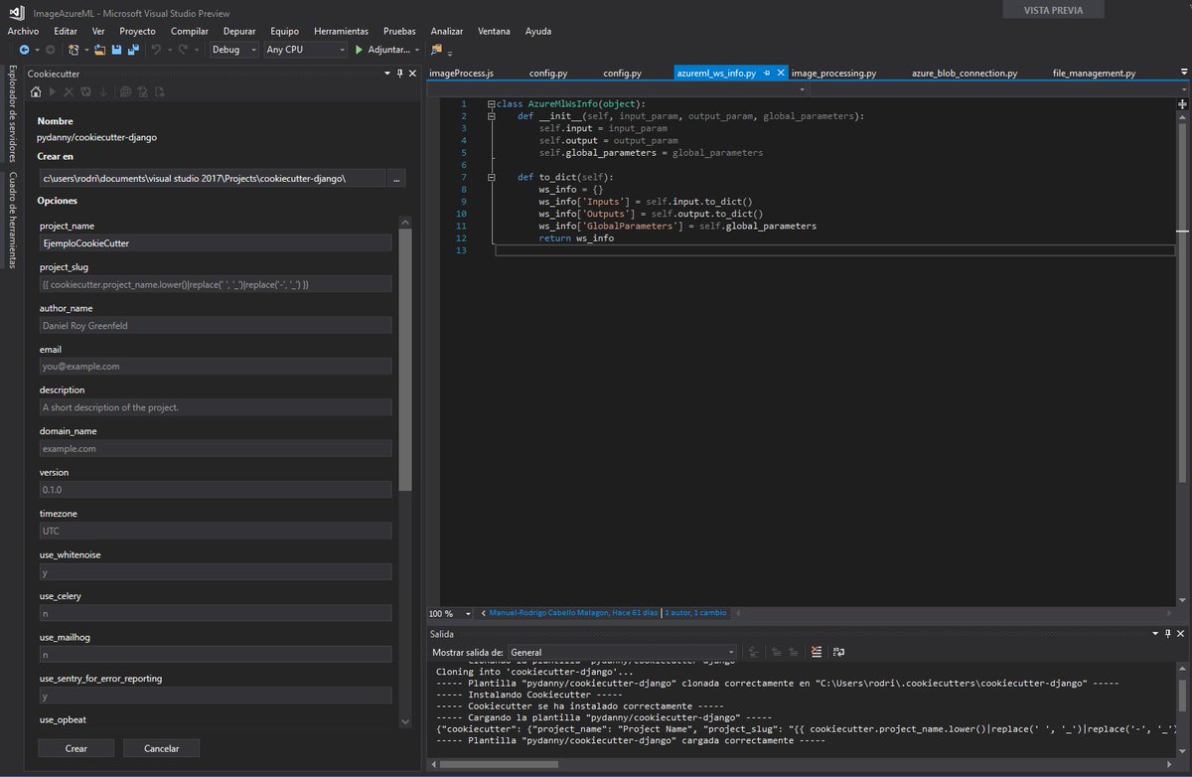Click the green Adjuntar start arrow
Screen dimensions: 1192x777
pos(360,50)
